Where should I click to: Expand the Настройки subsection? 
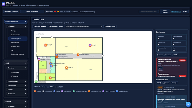coord(17,94)
